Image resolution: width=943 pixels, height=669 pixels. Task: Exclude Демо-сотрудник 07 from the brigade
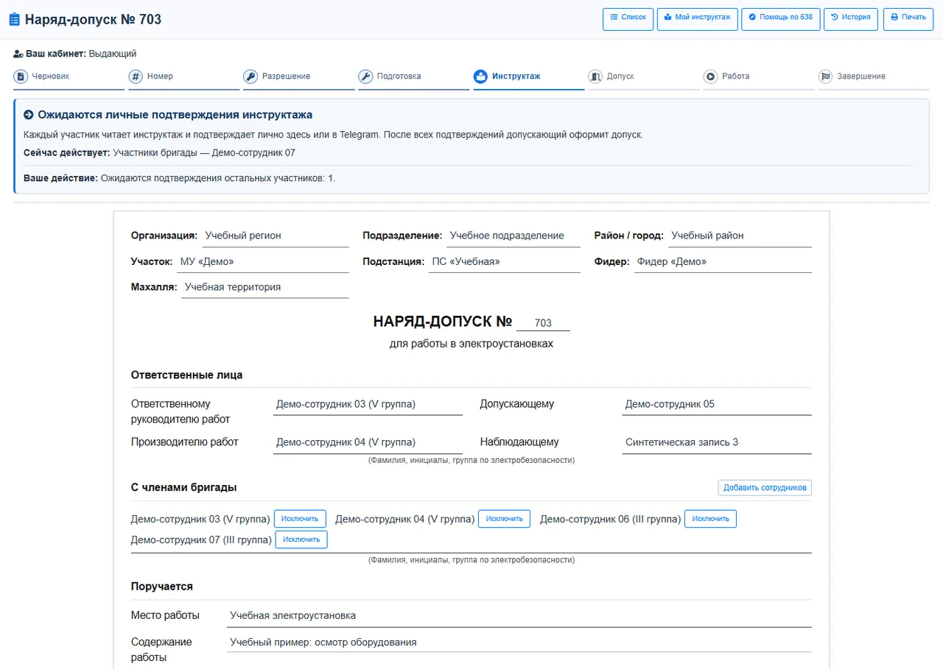301,539
